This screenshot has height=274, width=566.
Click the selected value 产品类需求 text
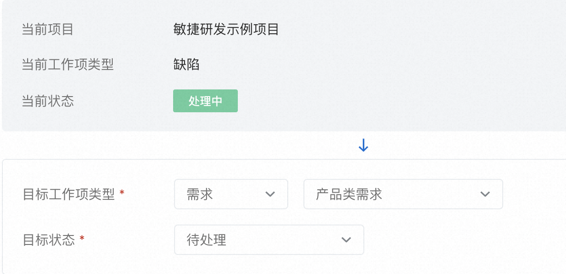point(349,194)
